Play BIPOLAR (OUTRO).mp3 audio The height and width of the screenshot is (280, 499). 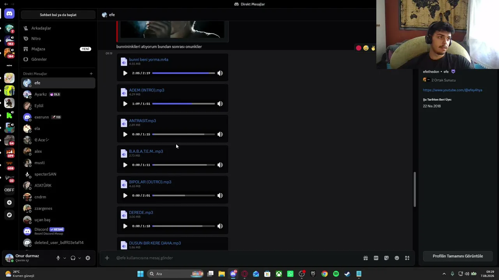pyautogui.click(x=125, y=196)
